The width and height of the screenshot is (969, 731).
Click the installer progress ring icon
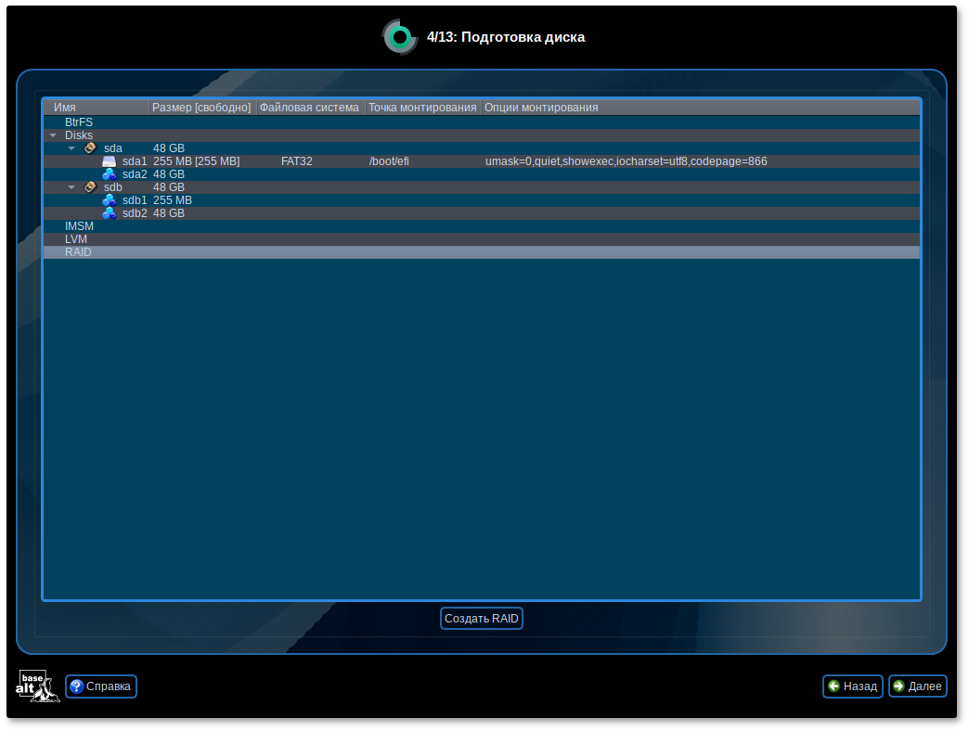[x=400, y=37]
